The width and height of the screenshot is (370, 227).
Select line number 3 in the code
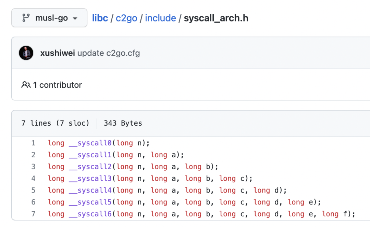point(34,167)
